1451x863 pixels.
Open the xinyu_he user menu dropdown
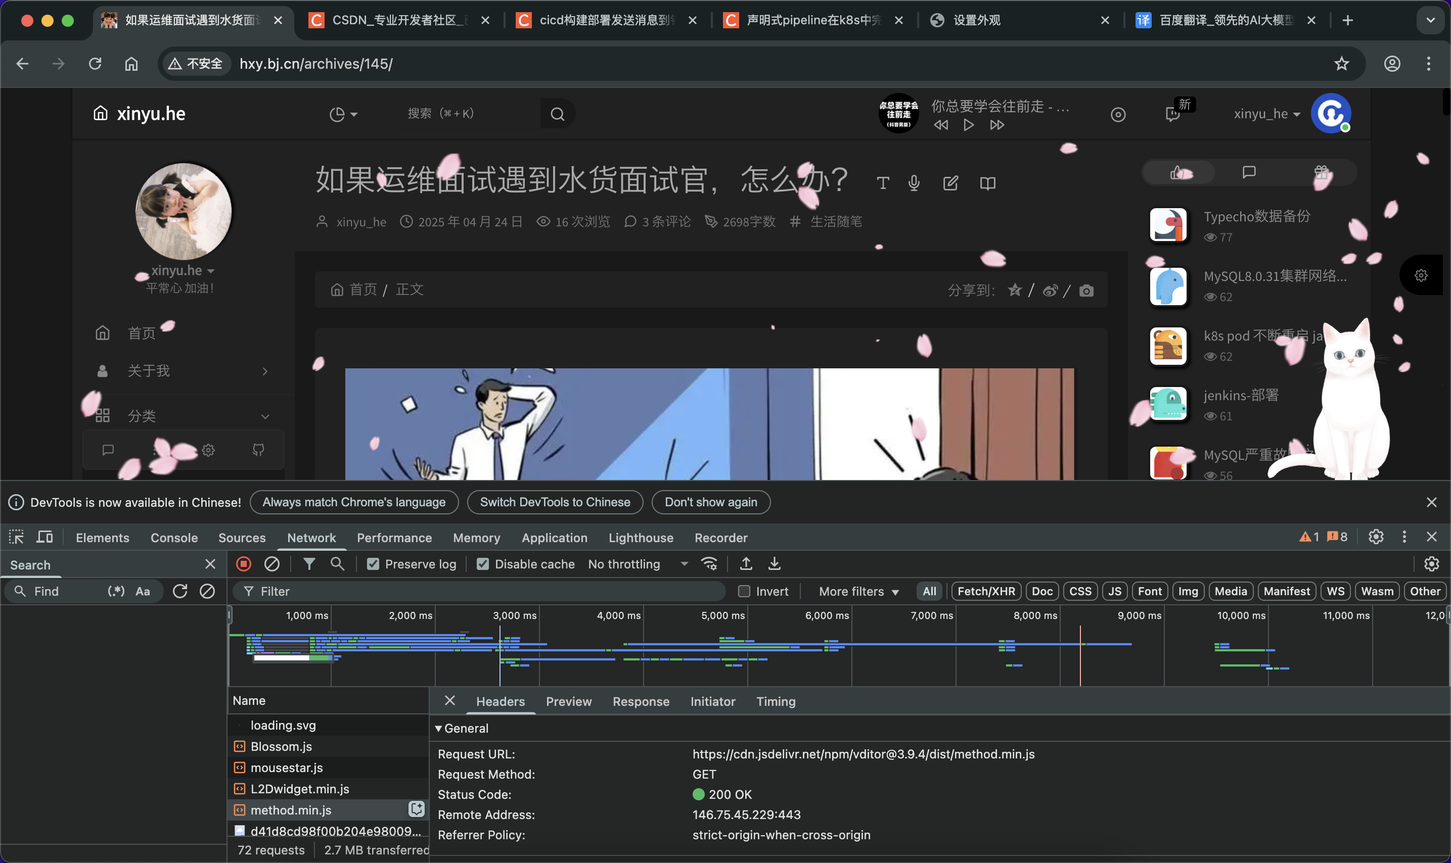1266,114
